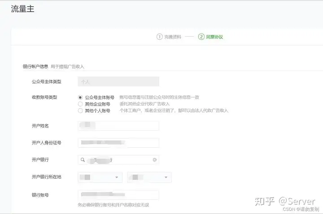Image resolution: width=323 pixels, height=214 pixels.
Task: Click the 开户银行 search input
Action: (x=118, y=160)
